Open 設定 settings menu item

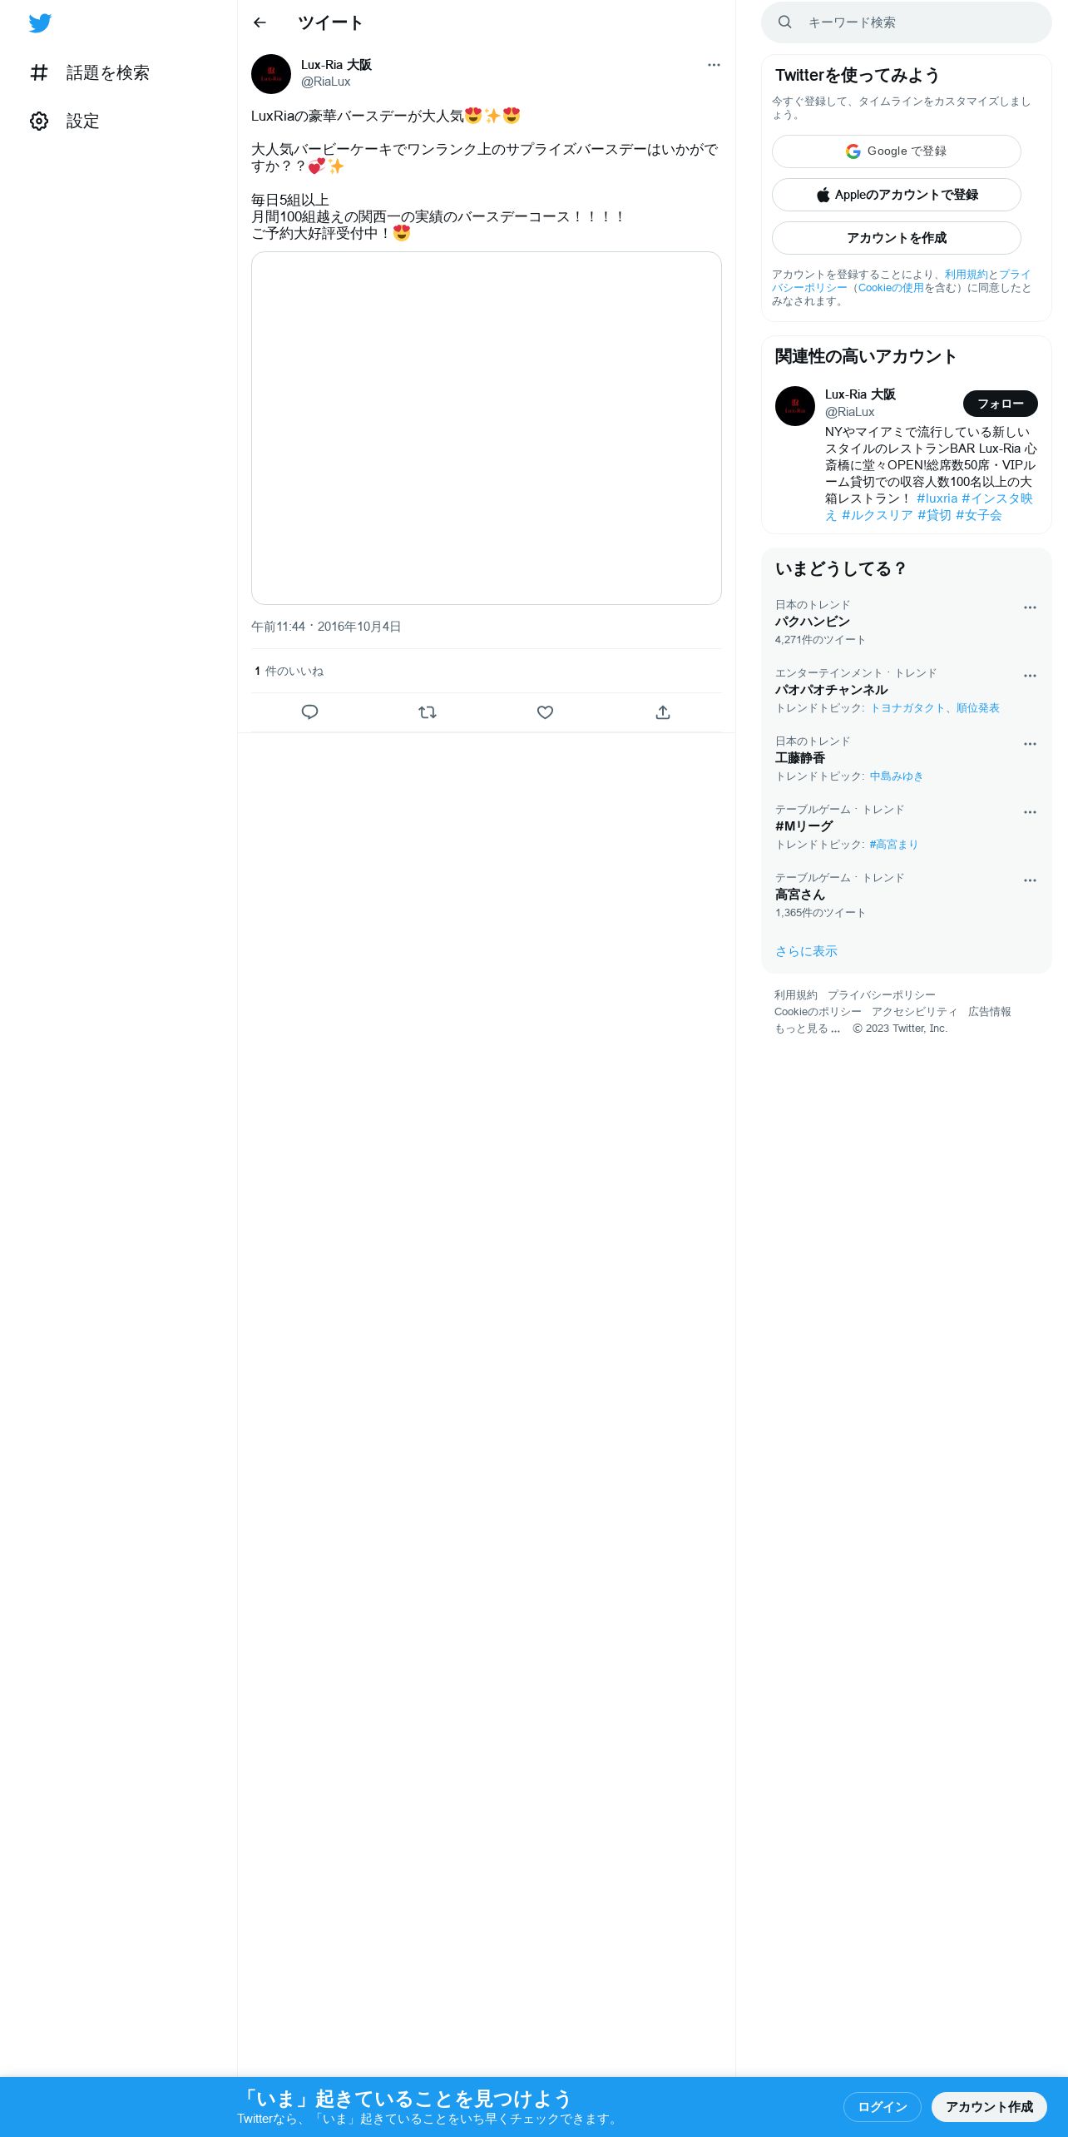click(x=65, y=121)
